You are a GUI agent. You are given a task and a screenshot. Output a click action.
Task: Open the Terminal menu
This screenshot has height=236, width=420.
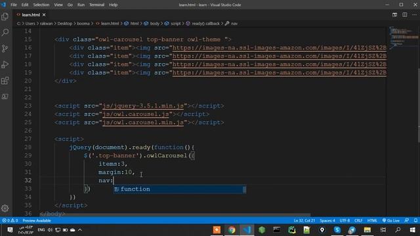(x=96, y=5)
